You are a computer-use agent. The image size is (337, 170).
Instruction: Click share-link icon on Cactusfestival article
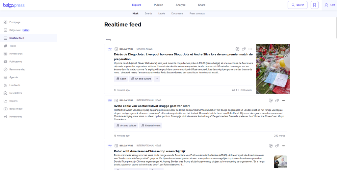(271, 101)
